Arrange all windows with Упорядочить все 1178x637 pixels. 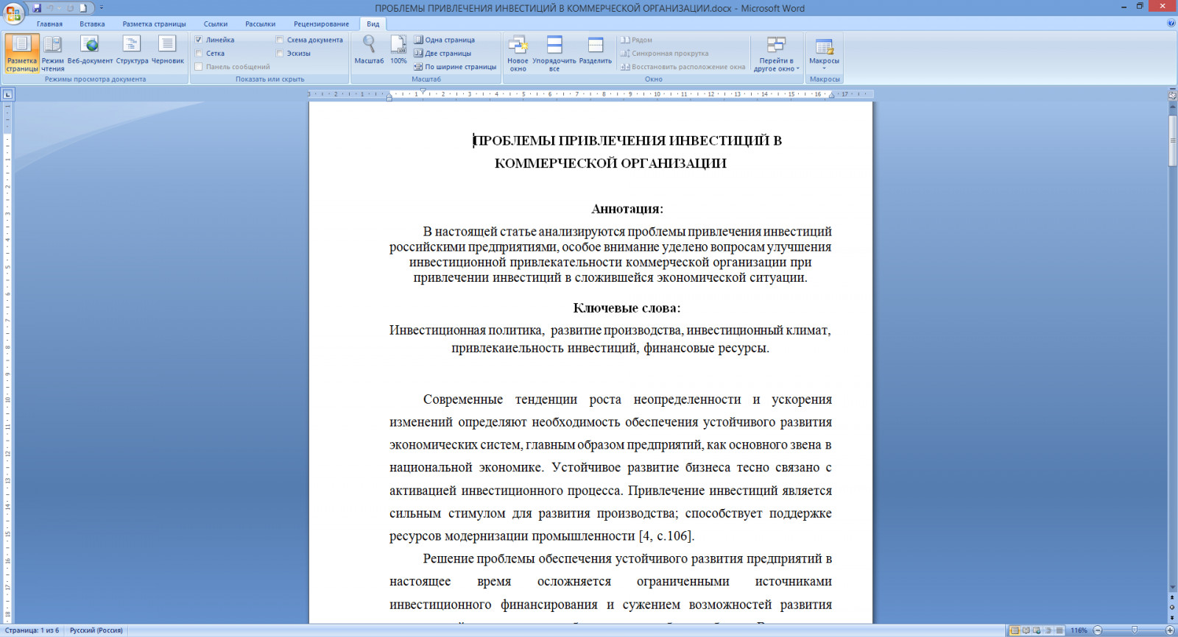(554, 53)
